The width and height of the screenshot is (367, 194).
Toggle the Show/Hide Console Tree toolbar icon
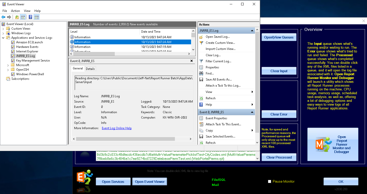(x=23, y=17)
